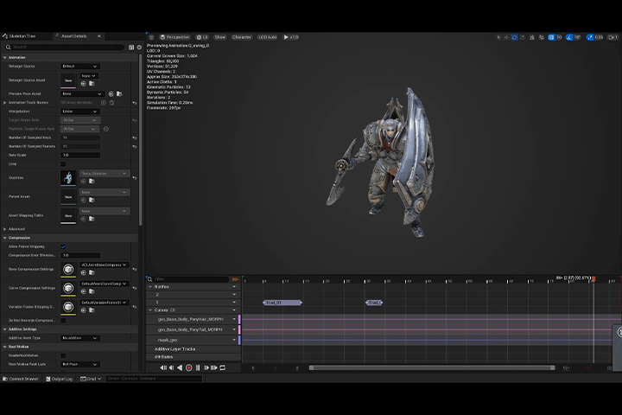This screenshot has width=622, height=415.
Task: Toggle Do Not Override Compression checkbox
Action: [x=63, y=320]
